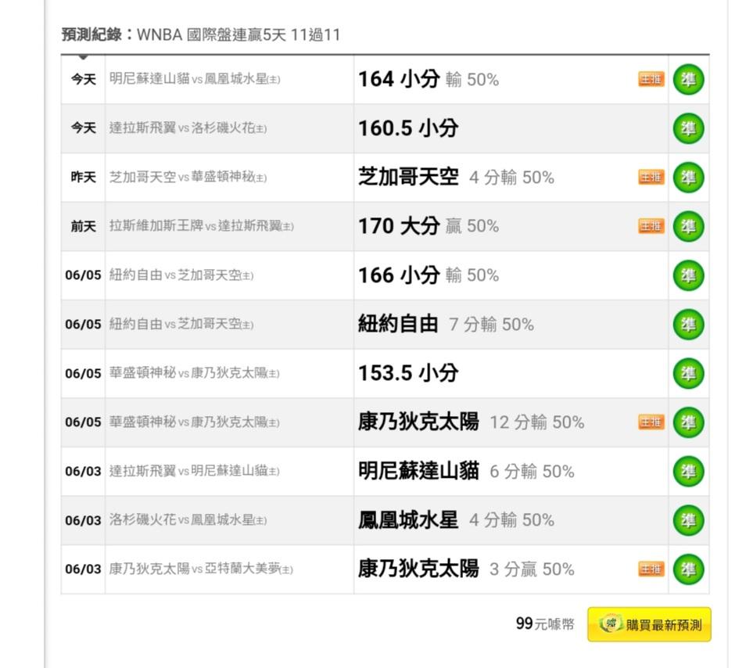Open 華盛頓神秘 vs 康乃狄克太陽 matchup beside 153.5 小分
Image resolution: width=746 pixels, height=668 pixels.
pos(194,373)
